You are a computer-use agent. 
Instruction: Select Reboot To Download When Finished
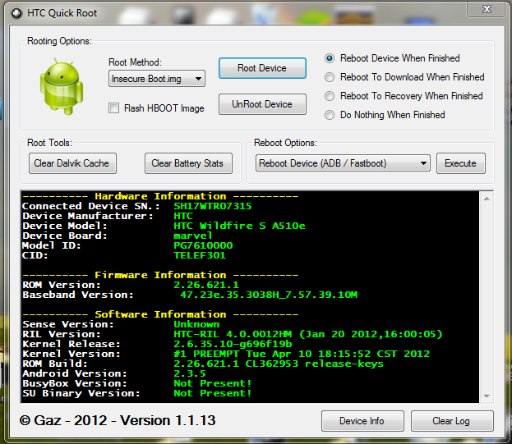click(330, 77)
